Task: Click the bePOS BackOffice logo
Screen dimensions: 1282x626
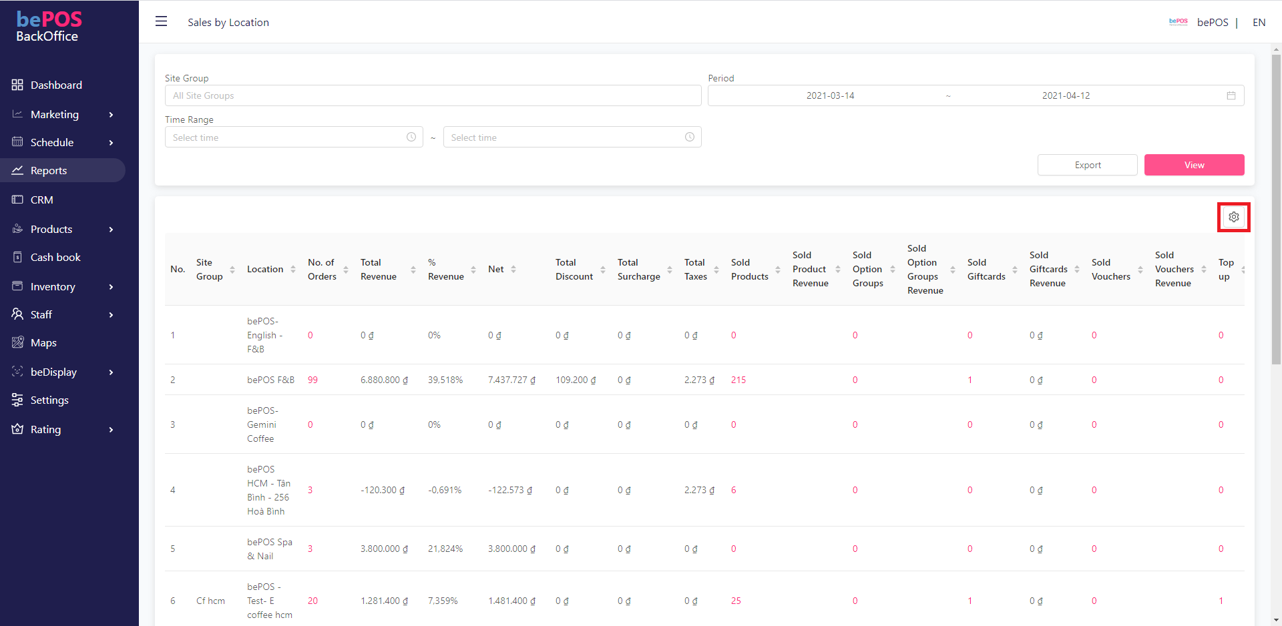Action: [x=48, y=27]
